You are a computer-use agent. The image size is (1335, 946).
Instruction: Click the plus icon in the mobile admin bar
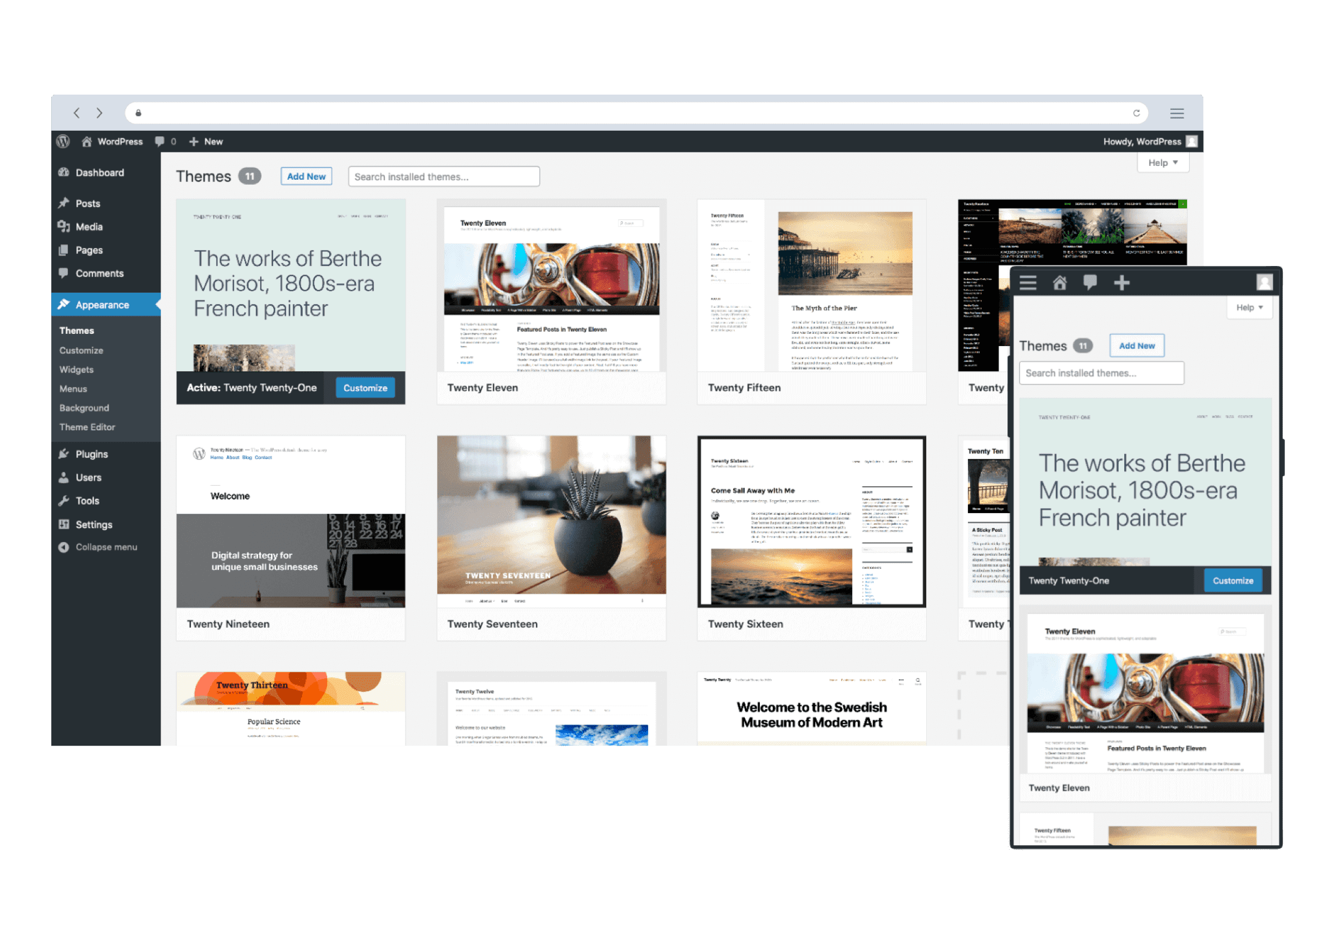[1122, 283]
